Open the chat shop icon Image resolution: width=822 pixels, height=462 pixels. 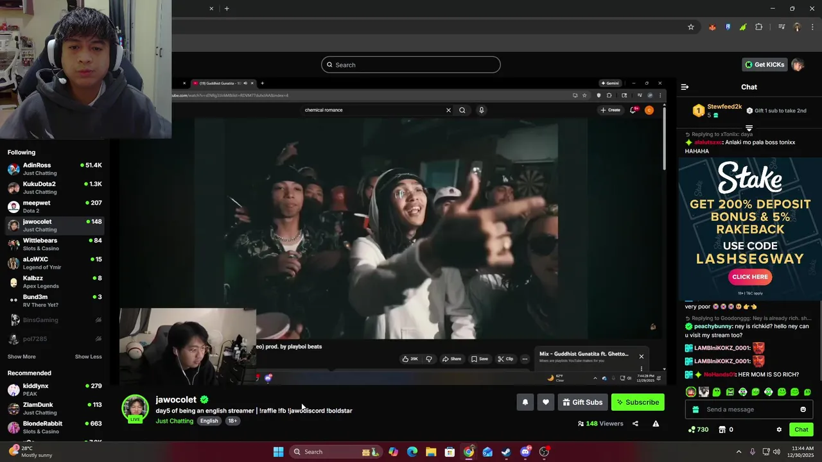point(722,429)
